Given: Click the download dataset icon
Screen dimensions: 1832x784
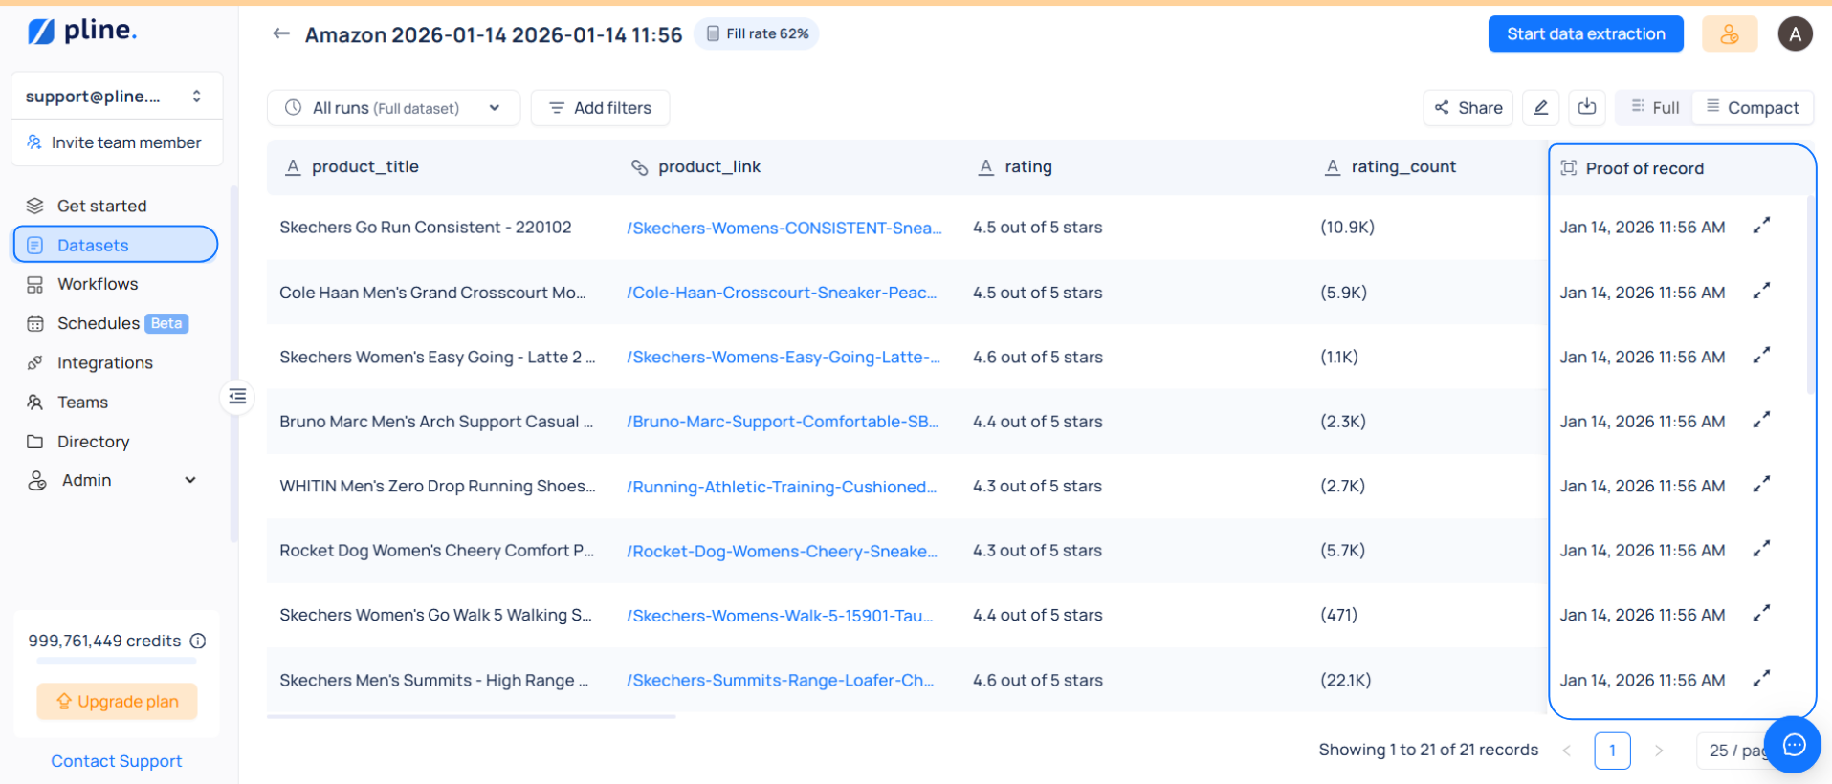Looking at the screenshot, I should click(1586, 107).
